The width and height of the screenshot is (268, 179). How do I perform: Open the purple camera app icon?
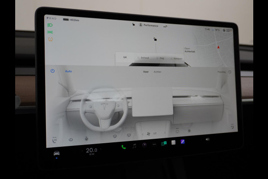tap(144, 145)
